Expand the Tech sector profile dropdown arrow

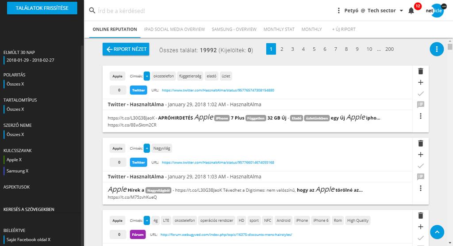(401, 11)
